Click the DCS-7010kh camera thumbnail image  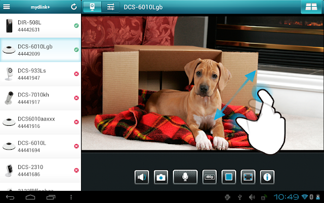pyautogui.click(x=9, y=98)
